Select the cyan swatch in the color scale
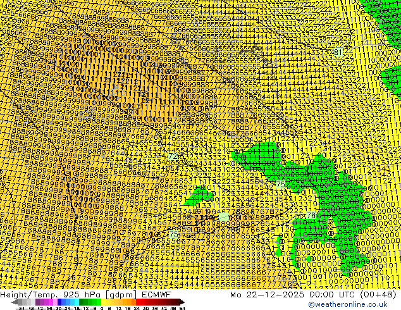401x310 pixels. [x=77, y=302]
